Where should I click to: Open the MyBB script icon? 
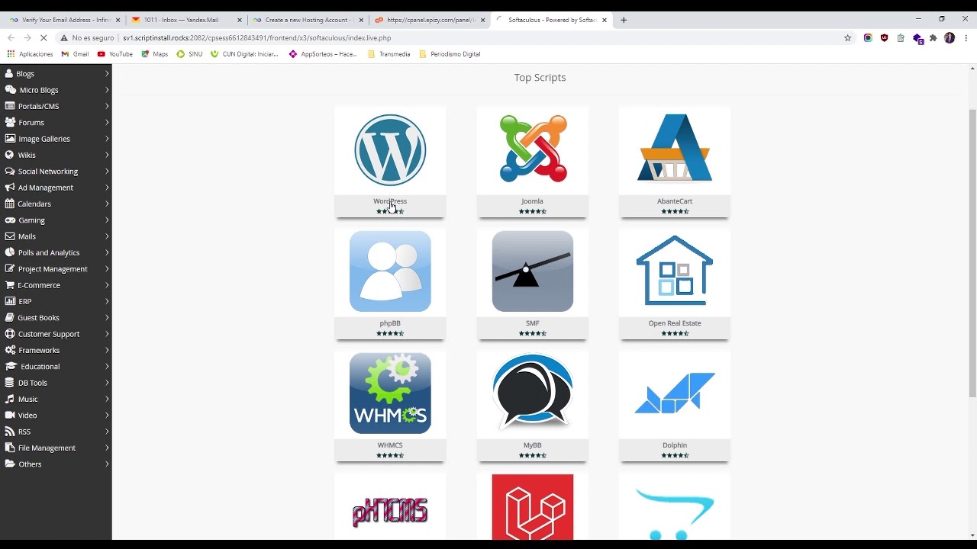[533, 392]
